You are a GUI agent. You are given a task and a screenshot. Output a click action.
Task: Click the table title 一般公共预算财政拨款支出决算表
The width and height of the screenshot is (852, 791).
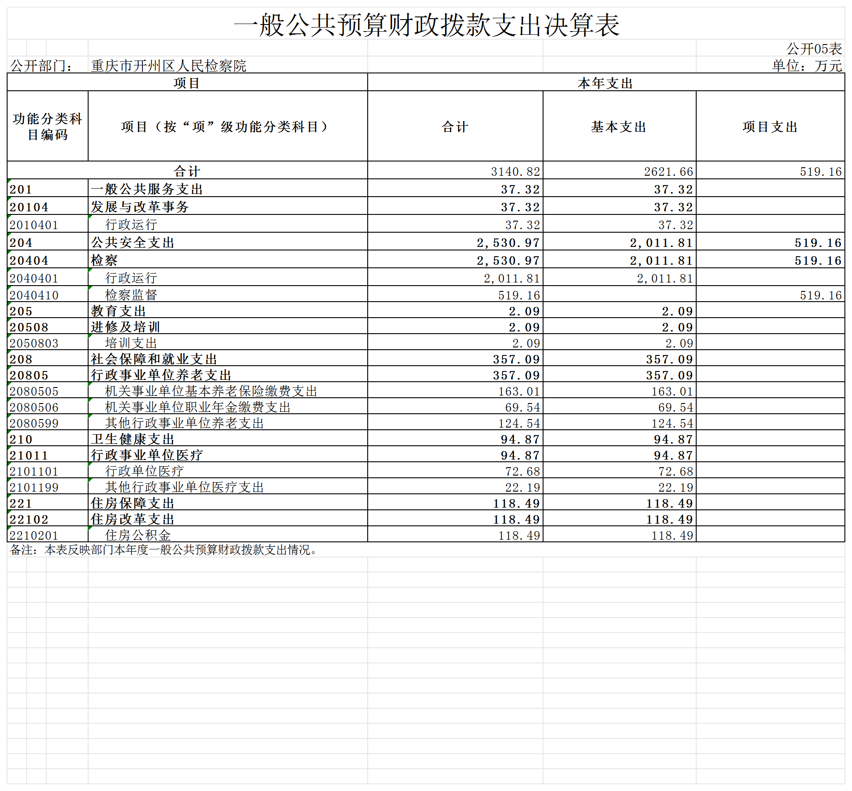point(426,24)
